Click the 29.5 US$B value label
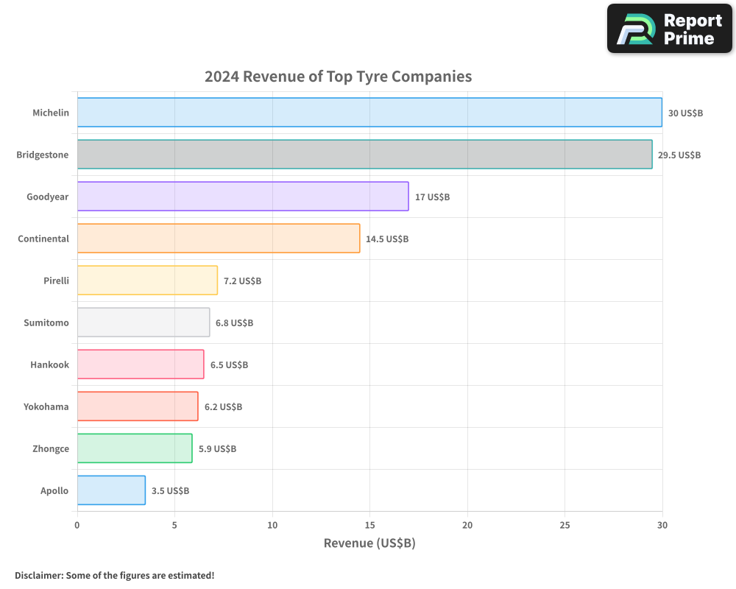Screen dimensions: 736x589 tap(678, 155)
